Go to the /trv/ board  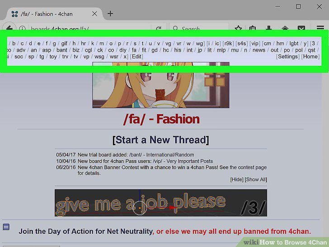tap(65, 57)
